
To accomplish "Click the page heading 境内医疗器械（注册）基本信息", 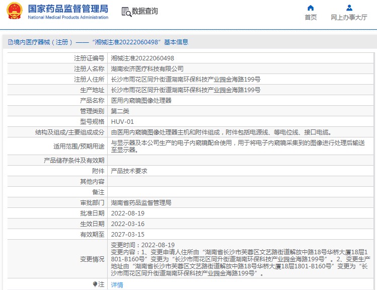I will (x=98, y=42).
